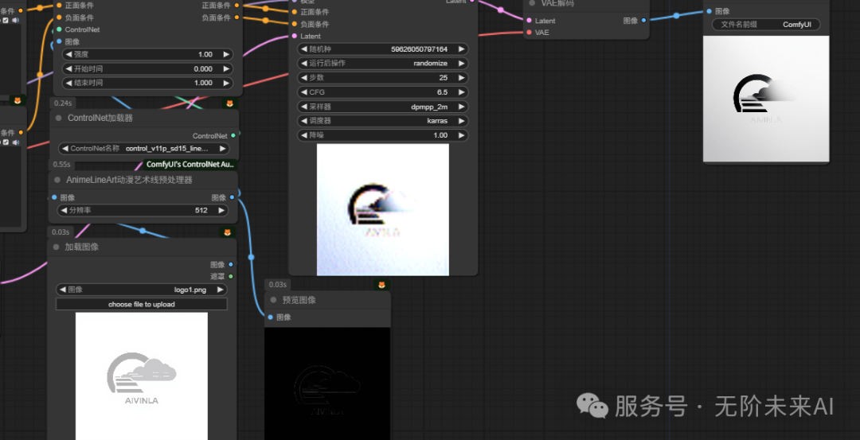The image size is (860, 440).
Task: Click 图像 output port of 加载图像 node
Action: [x=231, y=264]
